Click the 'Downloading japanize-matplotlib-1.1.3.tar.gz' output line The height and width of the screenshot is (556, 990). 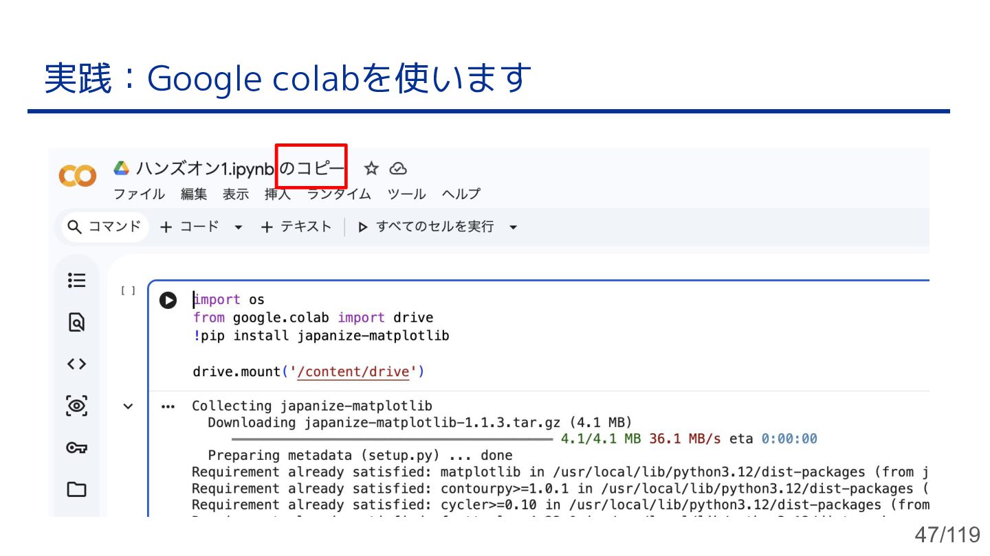tap(420, 422)
